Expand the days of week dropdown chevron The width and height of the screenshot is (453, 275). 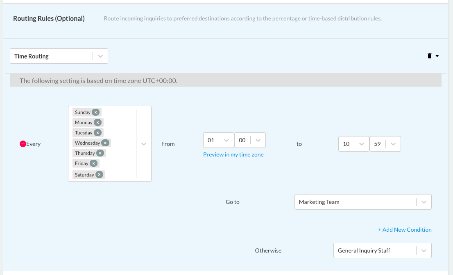click(144, 144)
